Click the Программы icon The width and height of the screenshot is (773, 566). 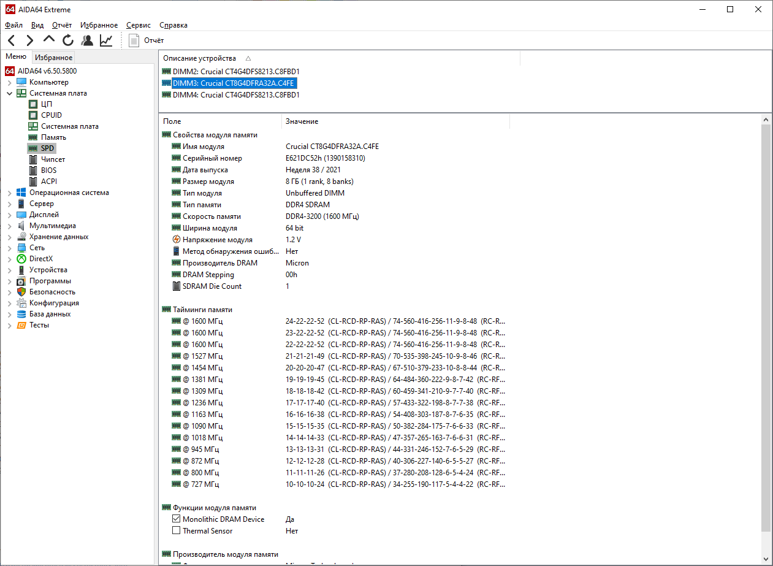pos(21,281)
